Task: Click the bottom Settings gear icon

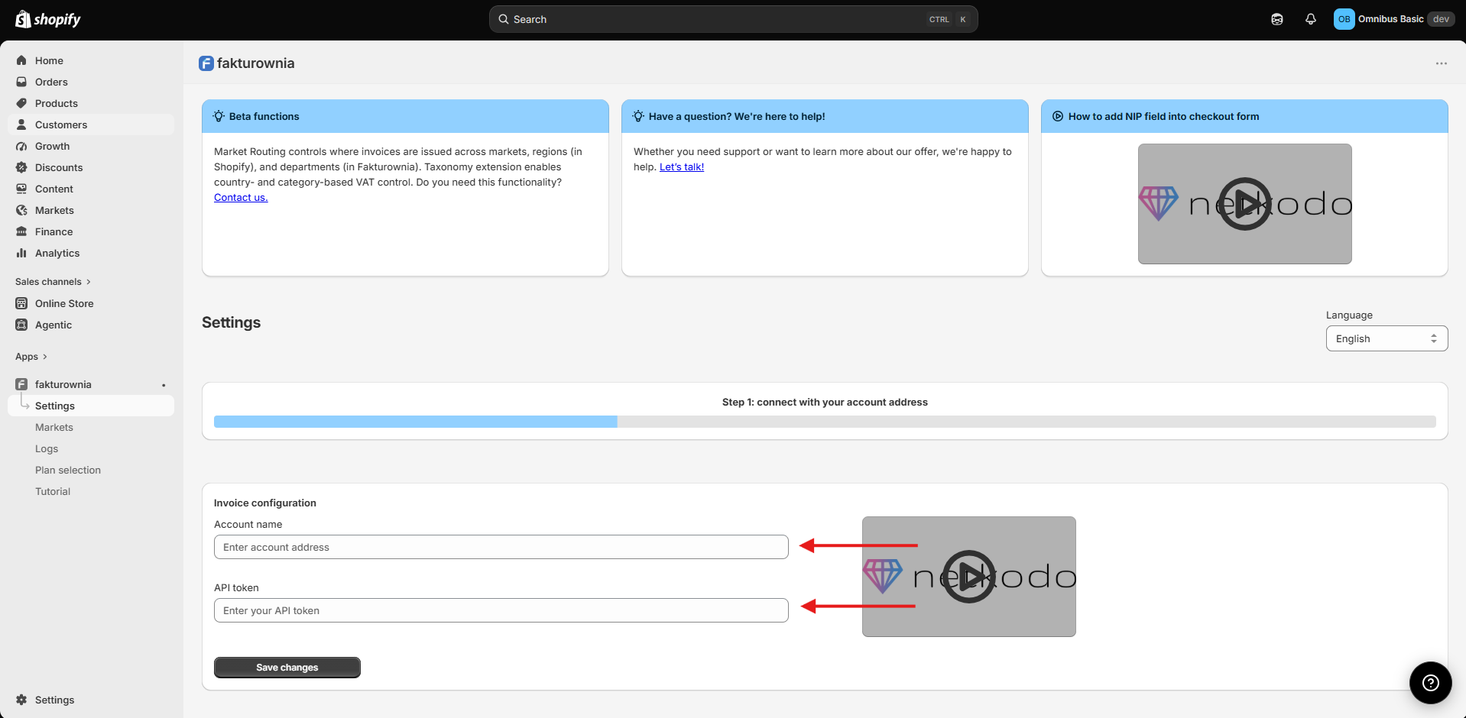Action: tap(21, 700)
